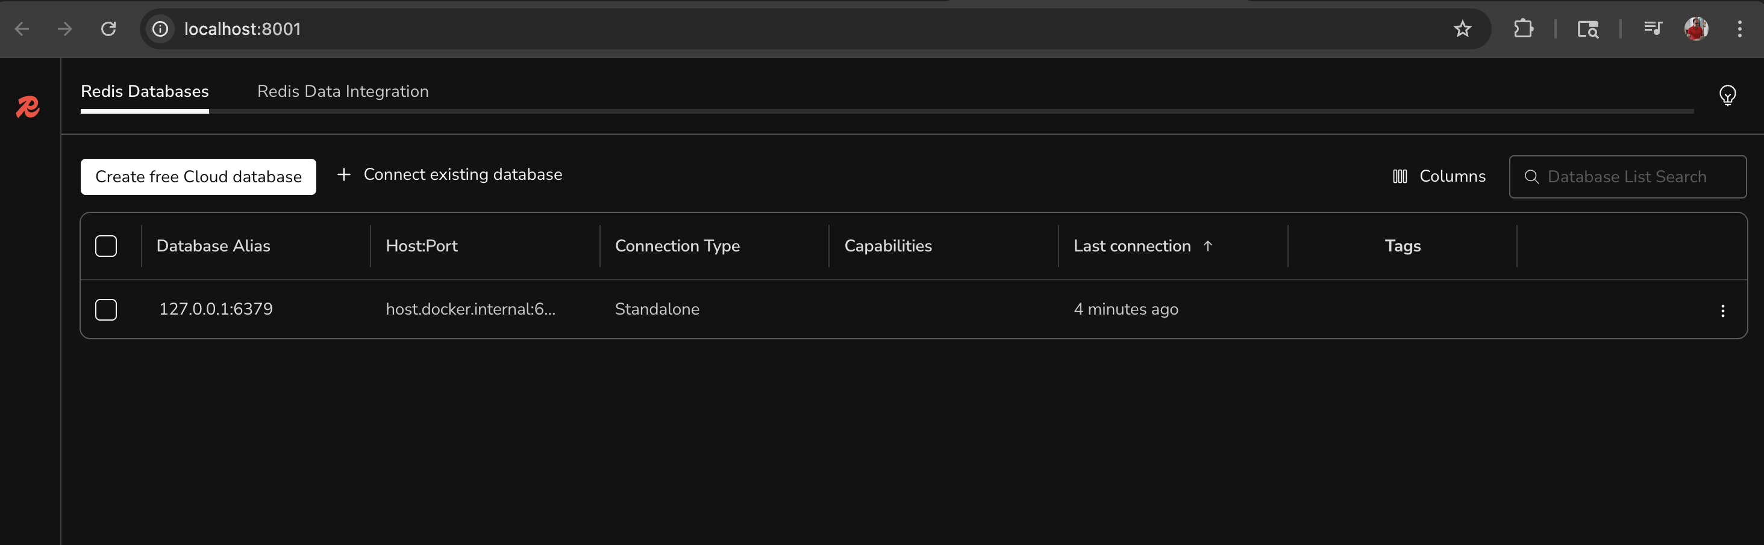The width and height of the screenshot is (1764, 545).
Task: View site information icon in address bar
Action: pos(160,29)
